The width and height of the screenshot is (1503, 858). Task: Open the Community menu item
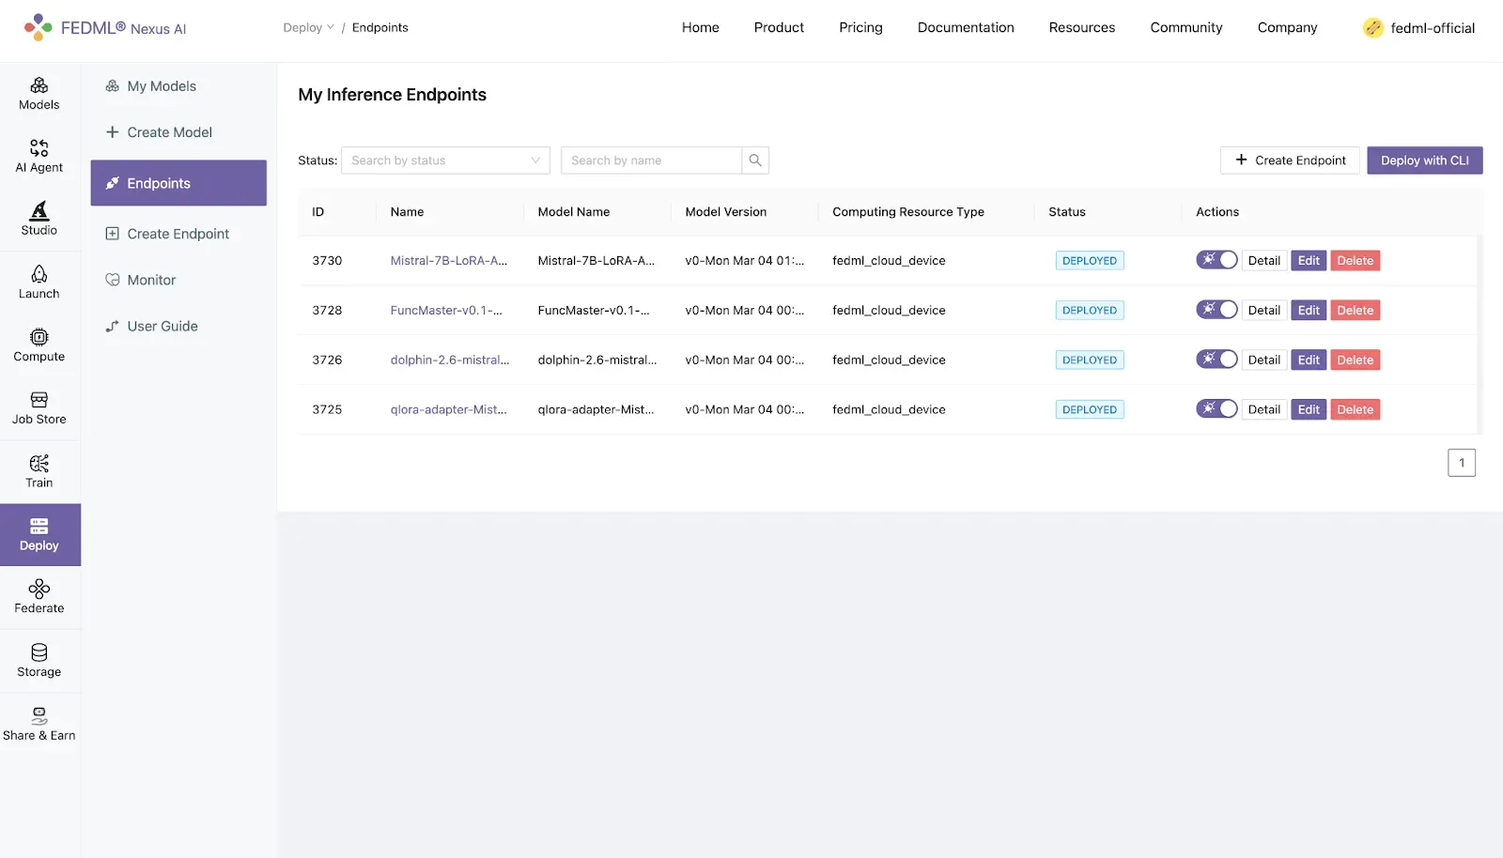pos(1186,28)
